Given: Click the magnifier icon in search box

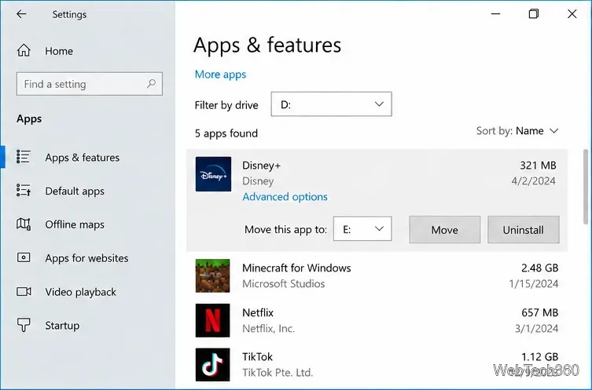Looking at the screenshot, I should (x=152, y=83).
